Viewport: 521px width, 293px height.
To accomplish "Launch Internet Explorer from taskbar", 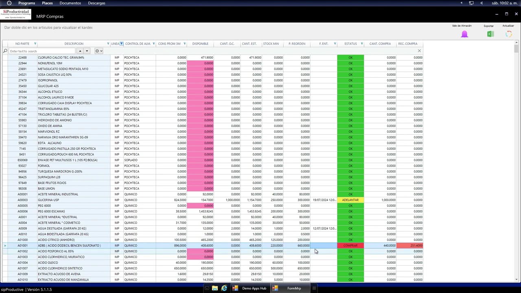I will (x=224, y=288).
